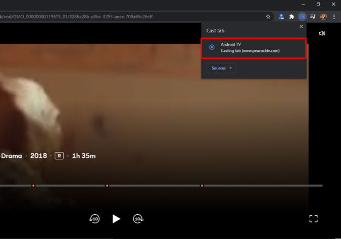Open the media controls playlist icon

(x=313, y=17)
